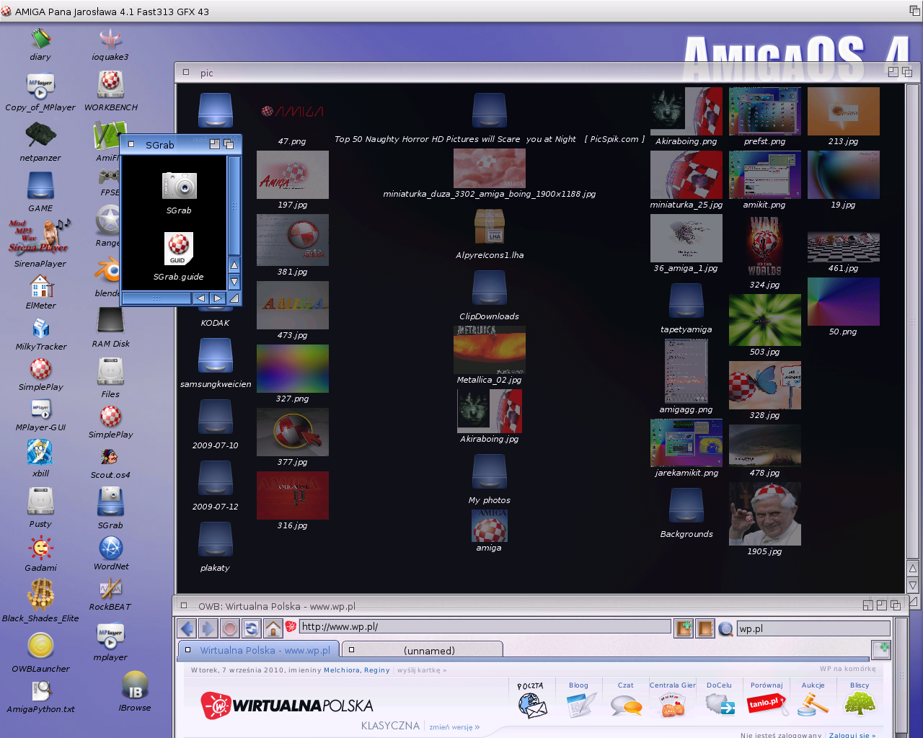Launch MPlayer-GUI from desktop
This screenshot has height=738, width=923.
coord(41,409)
